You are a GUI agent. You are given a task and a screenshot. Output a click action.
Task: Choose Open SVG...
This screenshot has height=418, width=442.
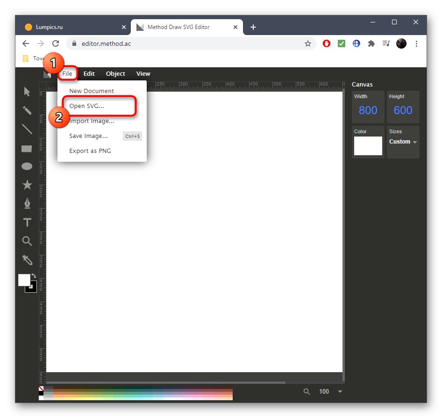click(102, 106)
